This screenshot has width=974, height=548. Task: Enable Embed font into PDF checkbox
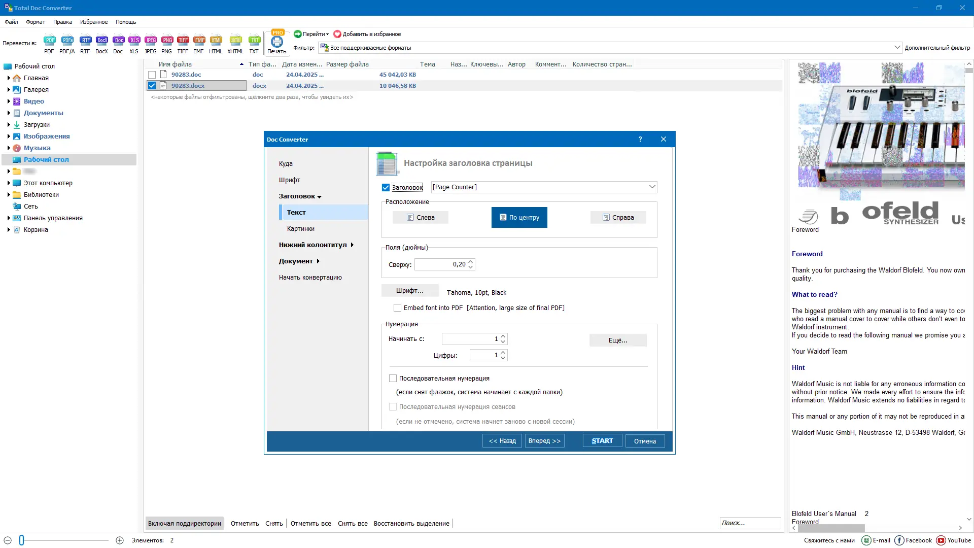click(397, 308)
